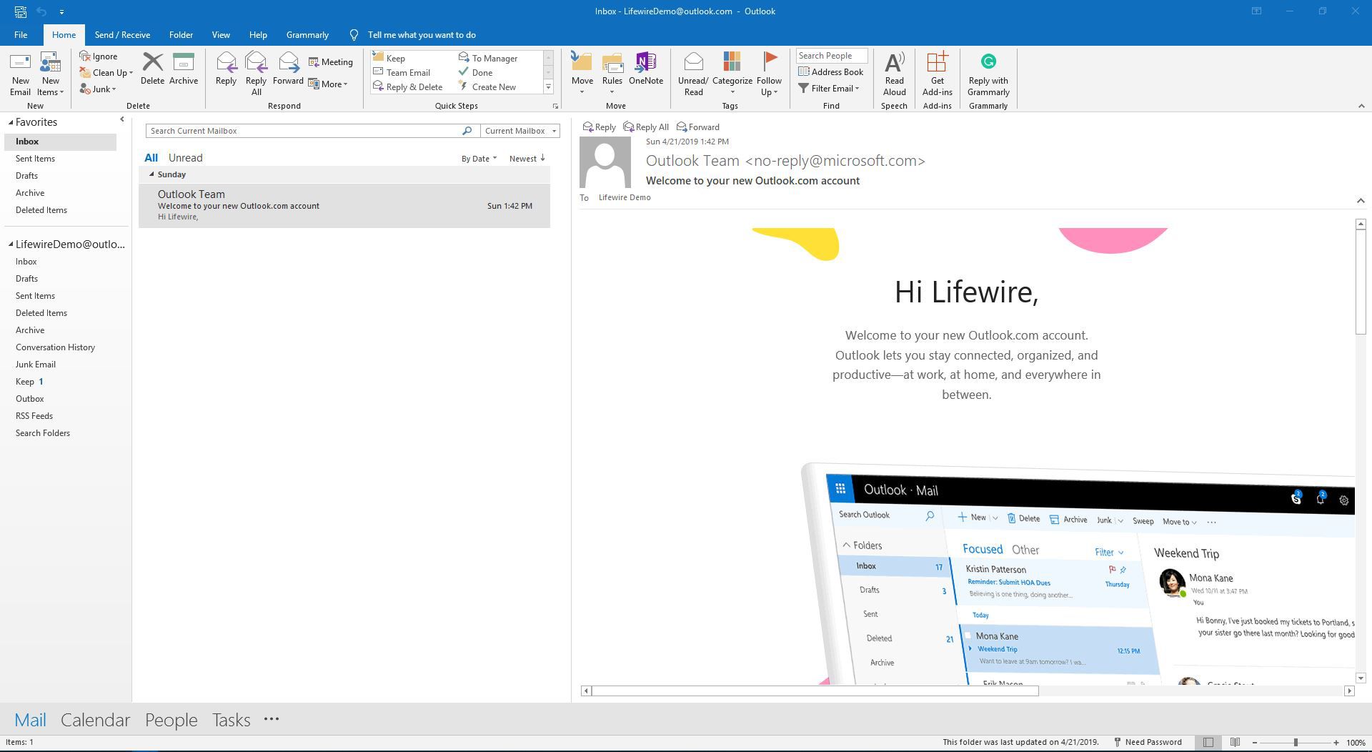
Task: Switch to Tasks view
Action: [231, 720]
